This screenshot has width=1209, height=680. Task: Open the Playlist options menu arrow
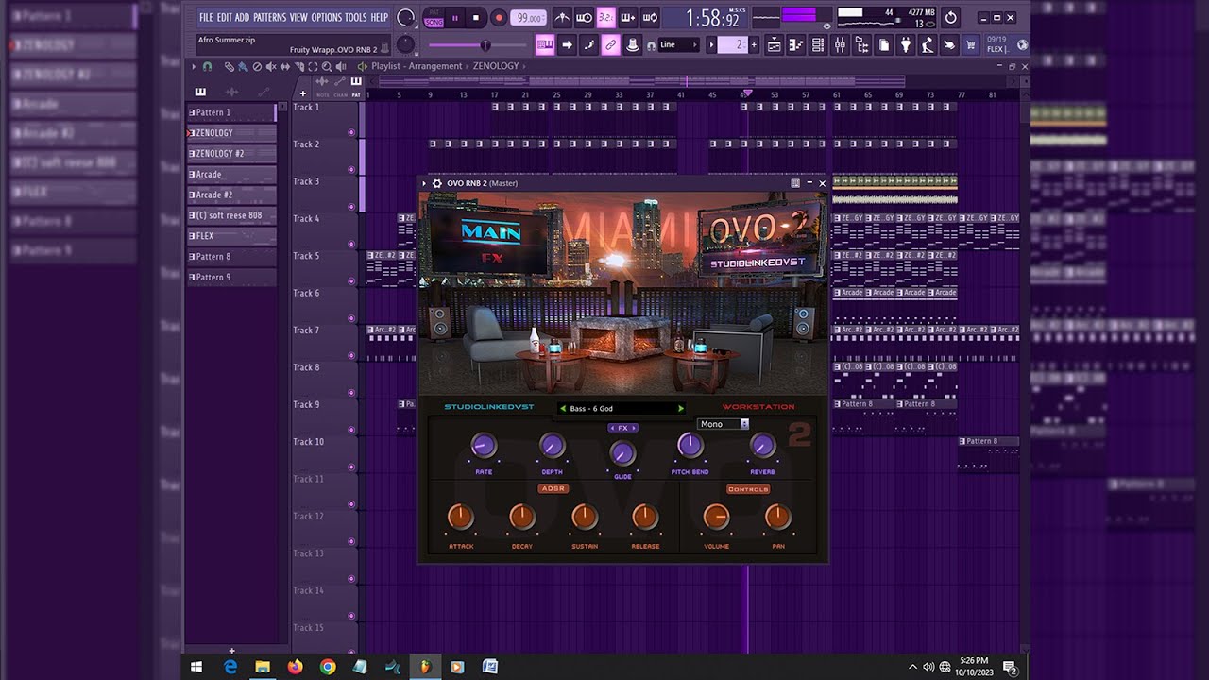[x=194, y=67]
